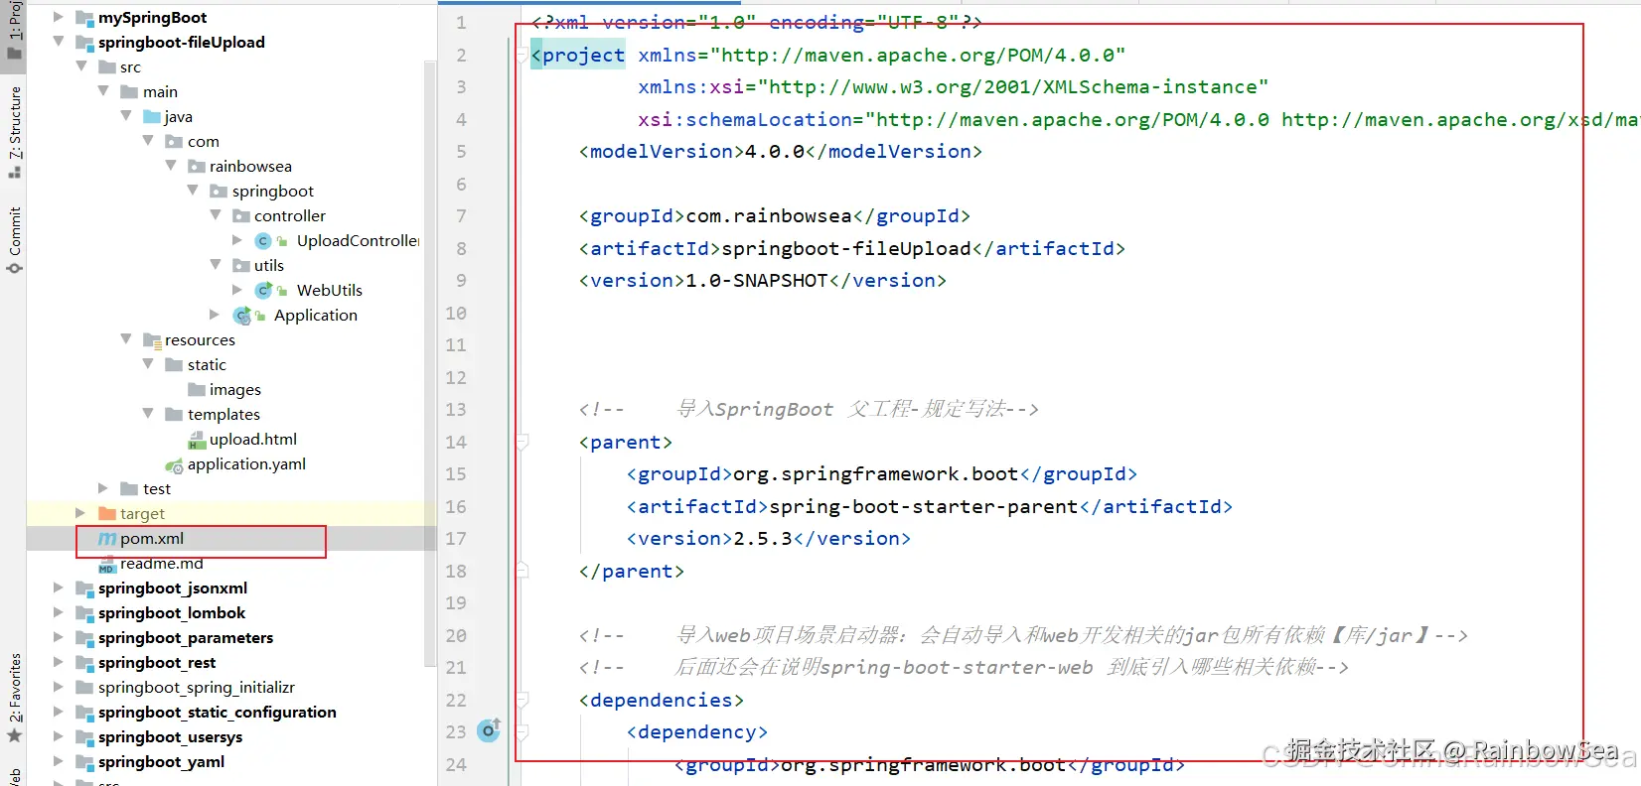Image resolution: width=1641 pixels, height=786 pixels.
Task: Click spring-boot-starter-parent artifactId text
Action: point(924,506)
